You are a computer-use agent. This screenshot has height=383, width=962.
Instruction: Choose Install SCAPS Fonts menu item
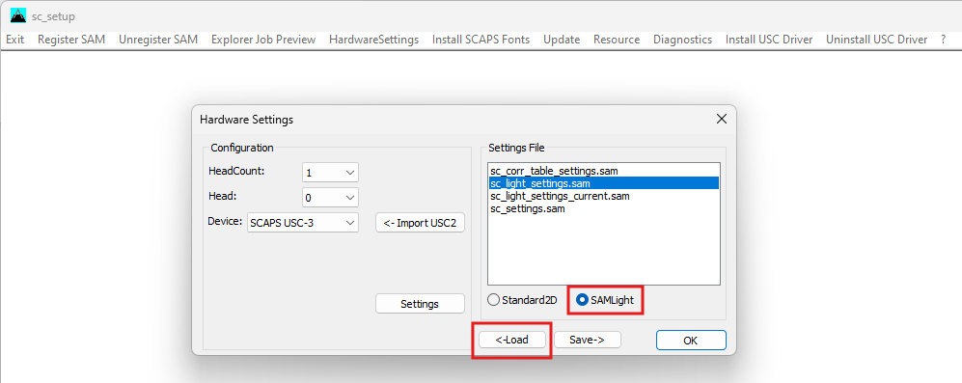tap(481, 40)
